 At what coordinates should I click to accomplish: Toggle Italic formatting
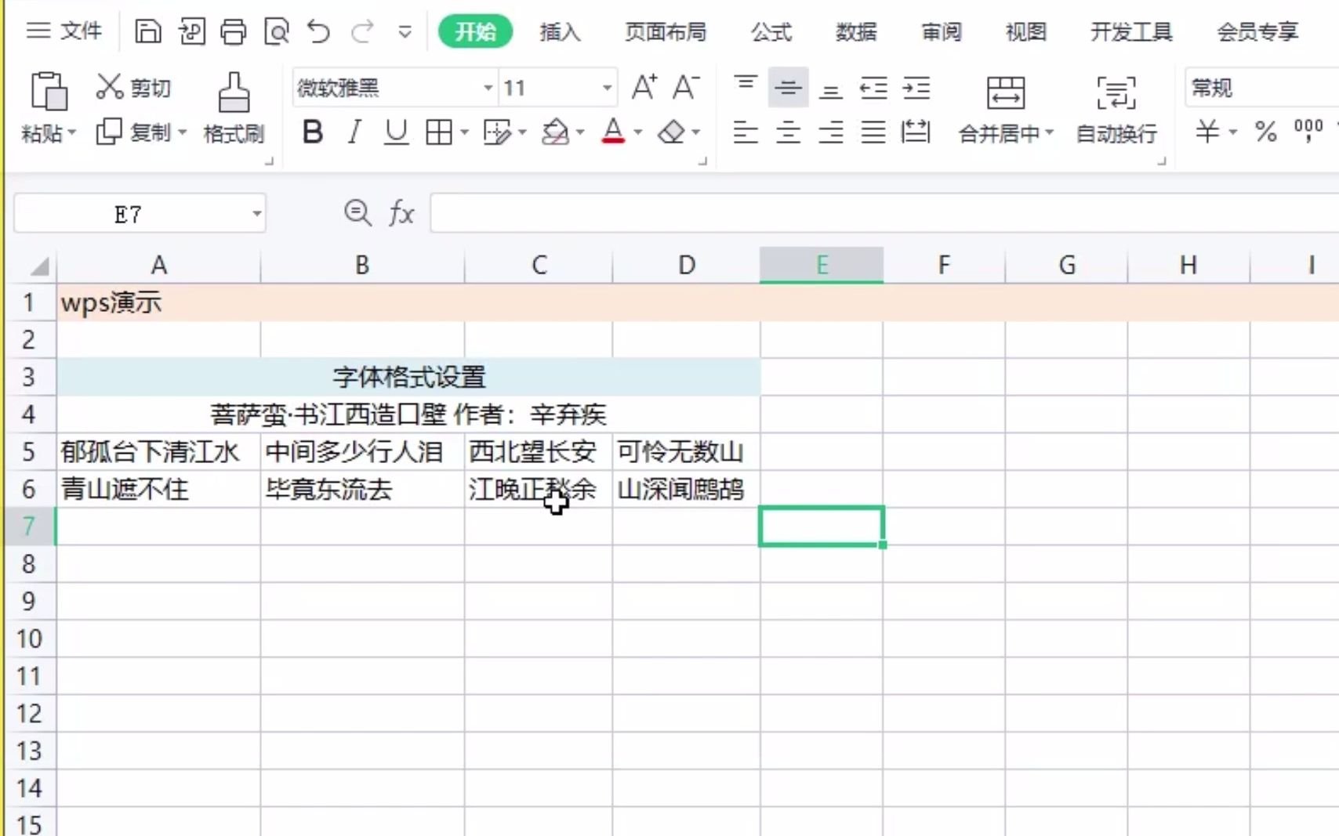click(354, 132)
